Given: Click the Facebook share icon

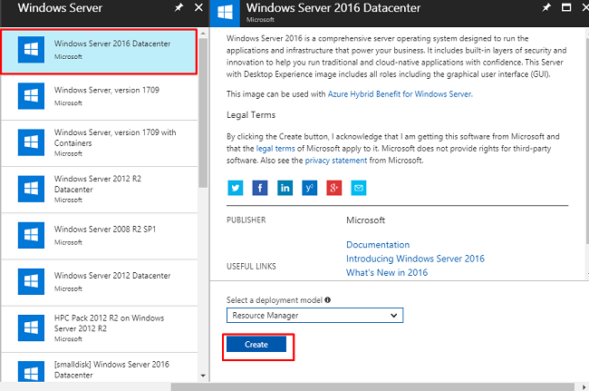Looking at the screenshot, I should tap(260, 188).
